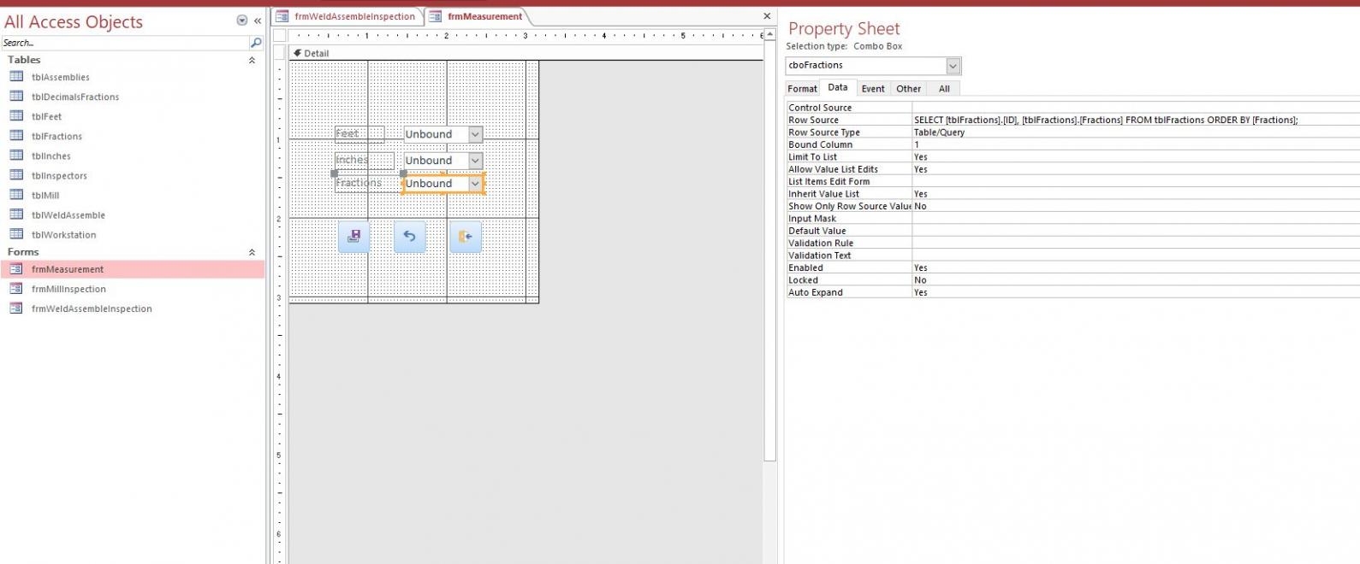The image size is (1360, 564).
Task: Click the close form door icon button
Action: [x=465, y=237]
